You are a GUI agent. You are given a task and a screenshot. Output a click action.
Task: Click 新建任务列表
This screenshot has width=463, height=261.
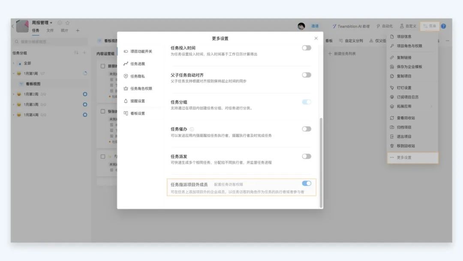[342, 54]
